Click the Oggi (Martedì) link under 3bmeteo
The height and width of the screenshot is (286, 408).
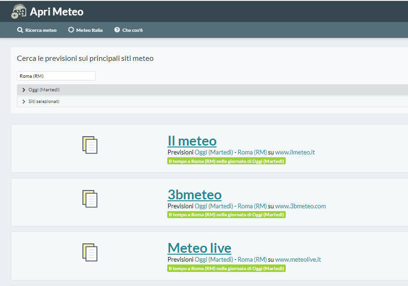214,206
